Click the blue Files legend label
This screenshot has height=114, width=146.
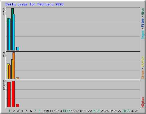(143, 23)
